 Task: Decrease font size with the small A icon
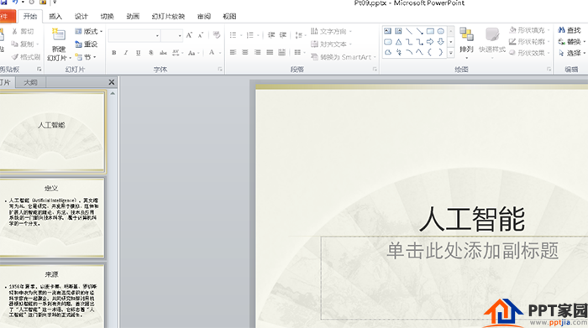pos(201,35)
